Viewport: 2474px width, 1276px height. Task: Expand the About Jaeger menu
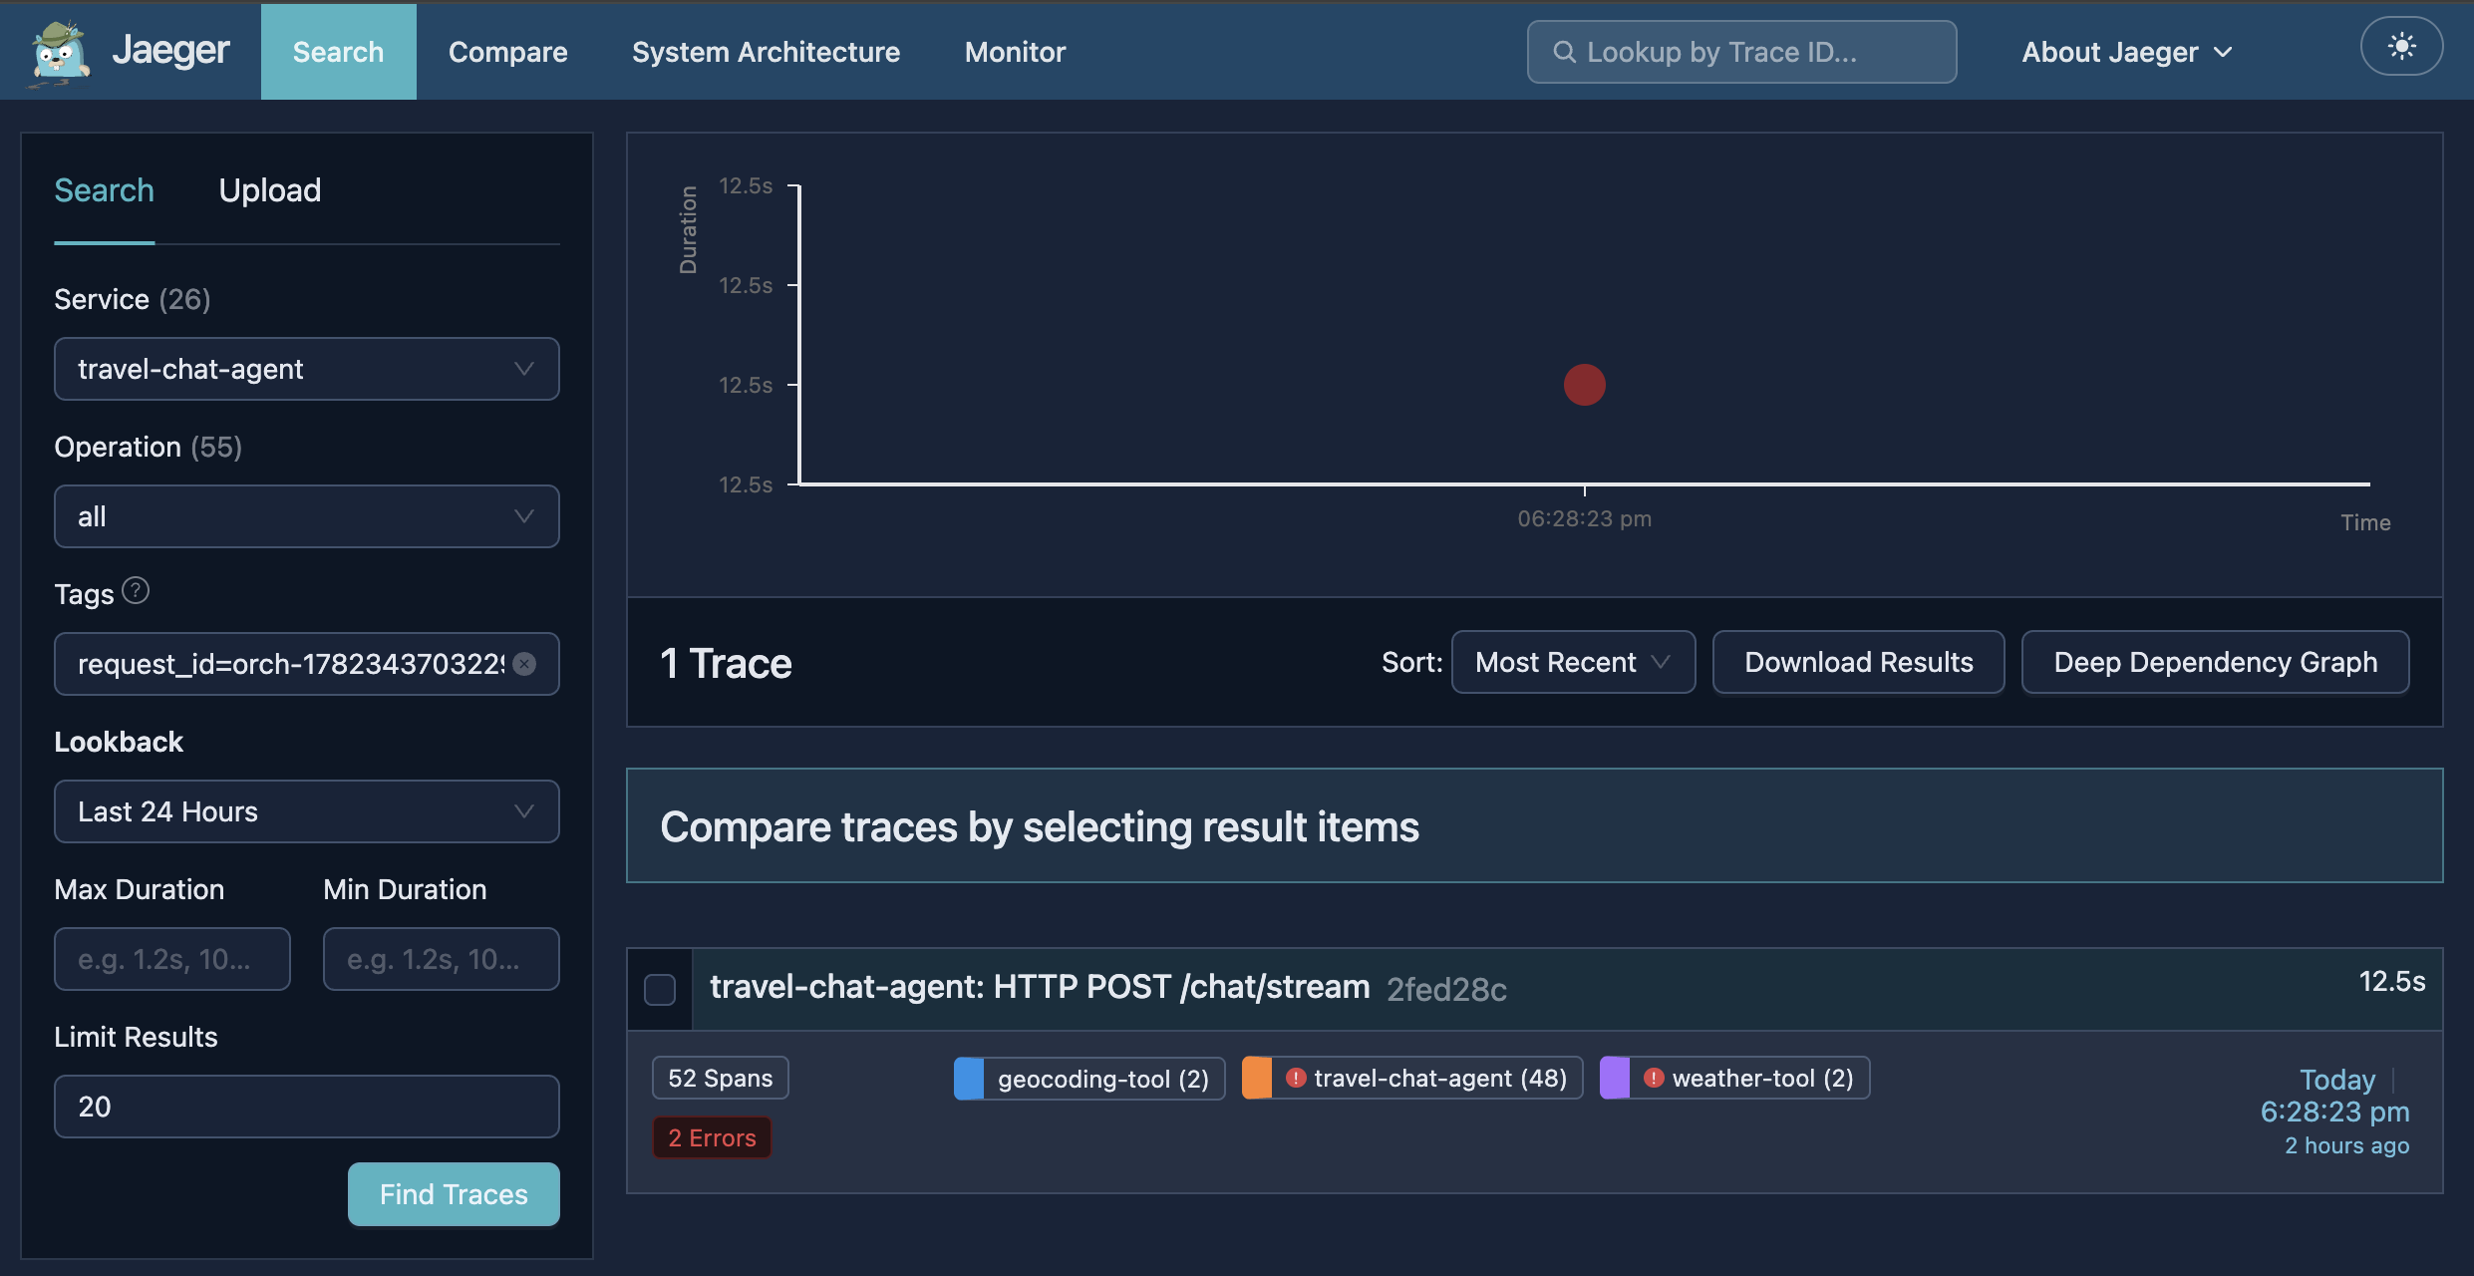2127,52
